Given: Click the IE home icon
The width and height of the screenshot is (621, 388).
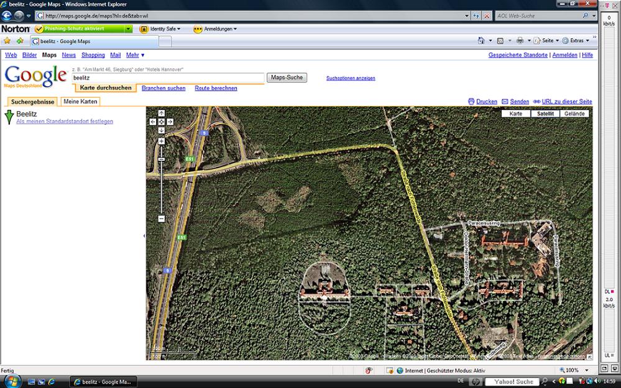Looking at the screenshot, I should tap(481, 40).
